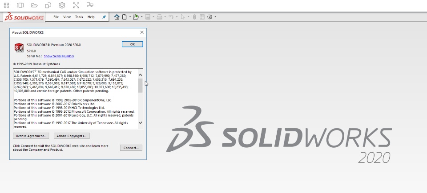Expand the Print dropdown arrow

pos(165,17)
